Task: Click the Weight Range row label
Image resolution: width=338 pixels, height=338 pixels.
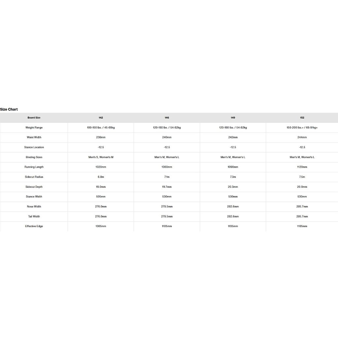Action: (34, 127)
